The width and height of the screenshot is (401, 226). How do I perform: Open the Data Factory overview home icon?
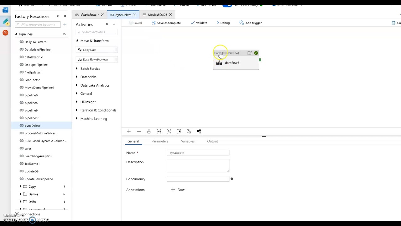[x=5, y=10]
